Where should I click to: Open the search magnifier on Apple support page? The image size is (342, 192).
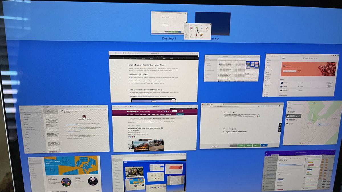pos(178,58)
